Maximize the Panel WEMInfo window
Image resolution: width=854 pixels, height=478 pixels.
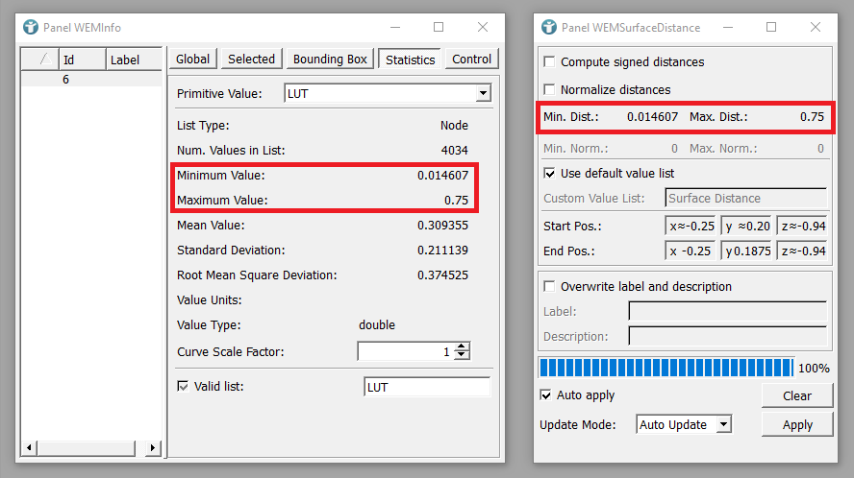click(x=439, y=28)
